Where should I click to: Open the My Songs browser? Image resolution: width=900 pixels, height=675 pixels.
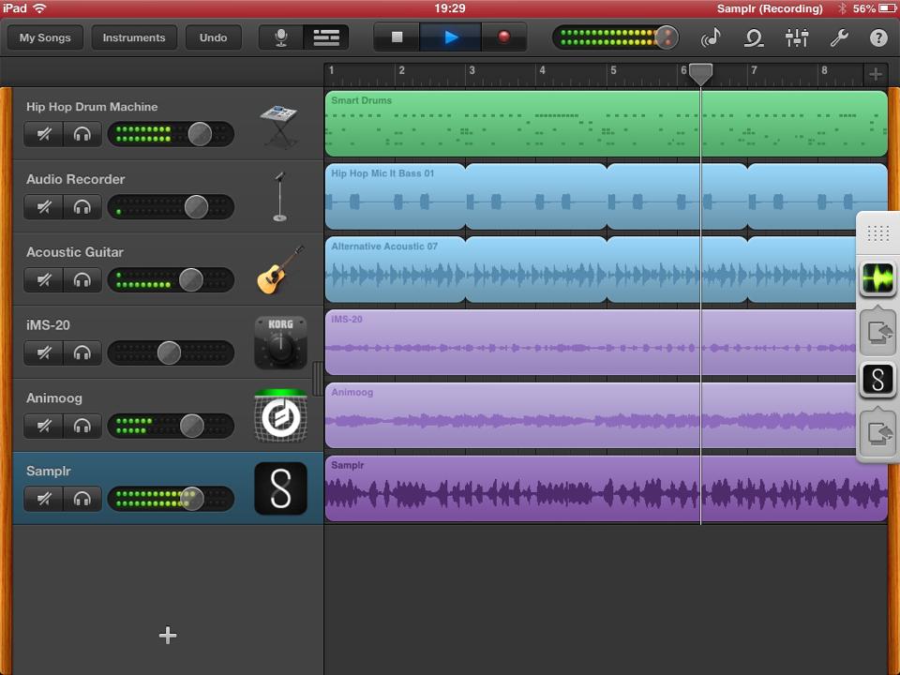45,37
